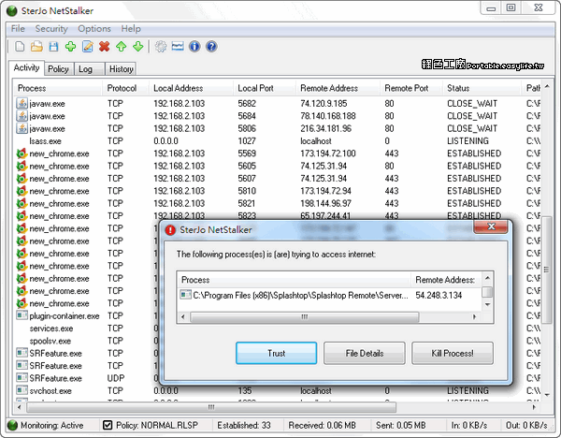Open the Security menu
Screen dimensions: 561x438
[51, 29]
